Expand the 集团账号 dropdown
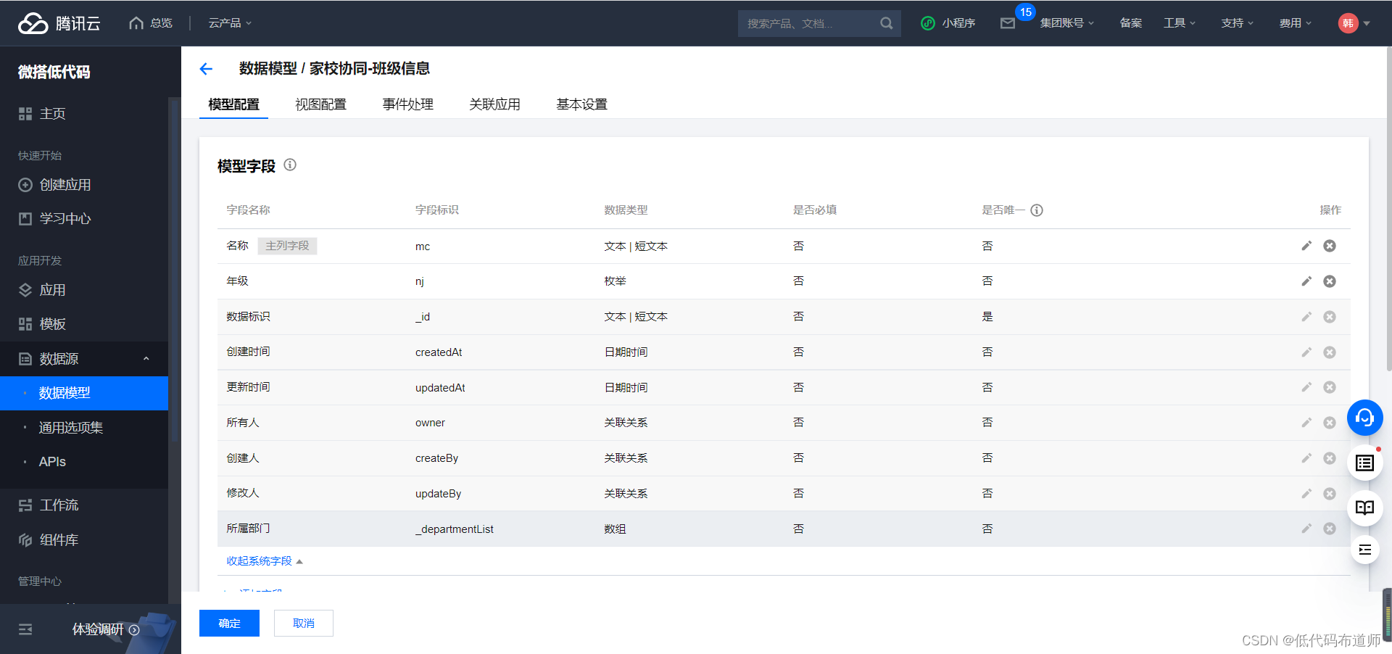The width and height of the screenshot is (1392, 654). [x=1066, y=23]
